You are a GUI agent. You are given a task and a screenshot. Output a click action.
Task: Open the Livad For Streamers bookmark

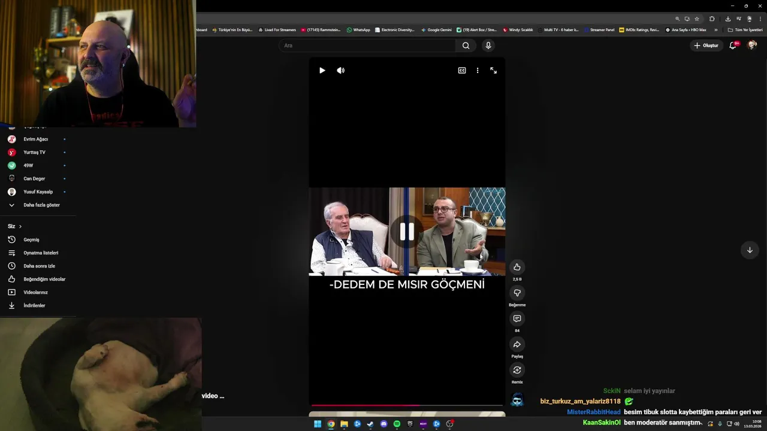pos(277,29)
